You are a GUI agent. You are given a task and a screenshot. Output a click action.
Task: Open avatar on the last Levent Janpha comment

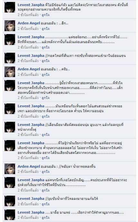(x=10, y=215)
